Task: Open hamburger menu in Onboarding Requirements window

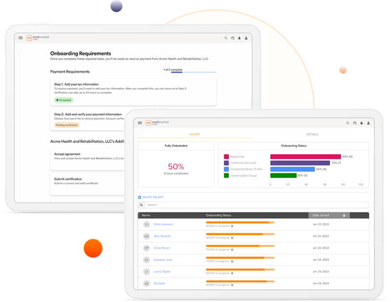Action: click(21, 38)
